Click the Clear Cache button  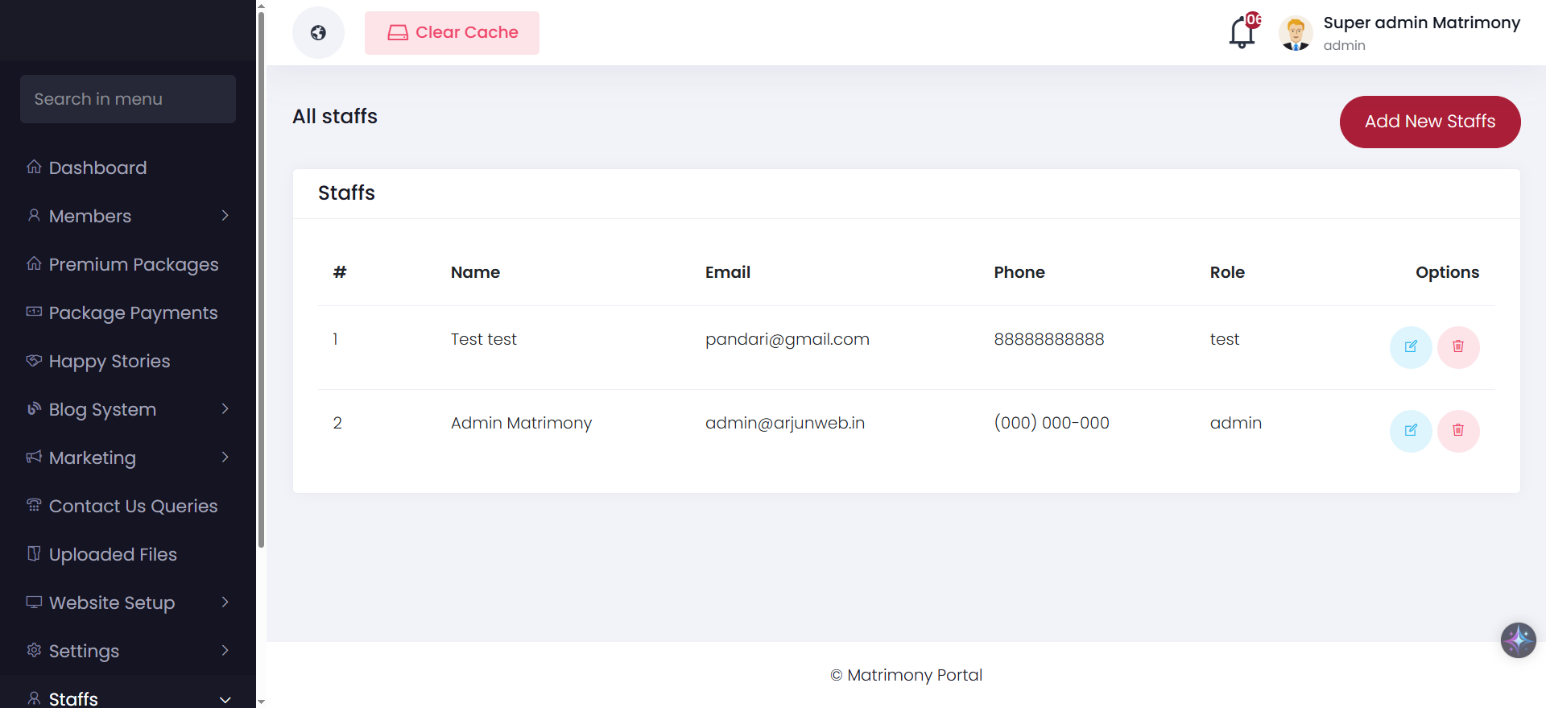pyautogui.click(x=452, y=33)
